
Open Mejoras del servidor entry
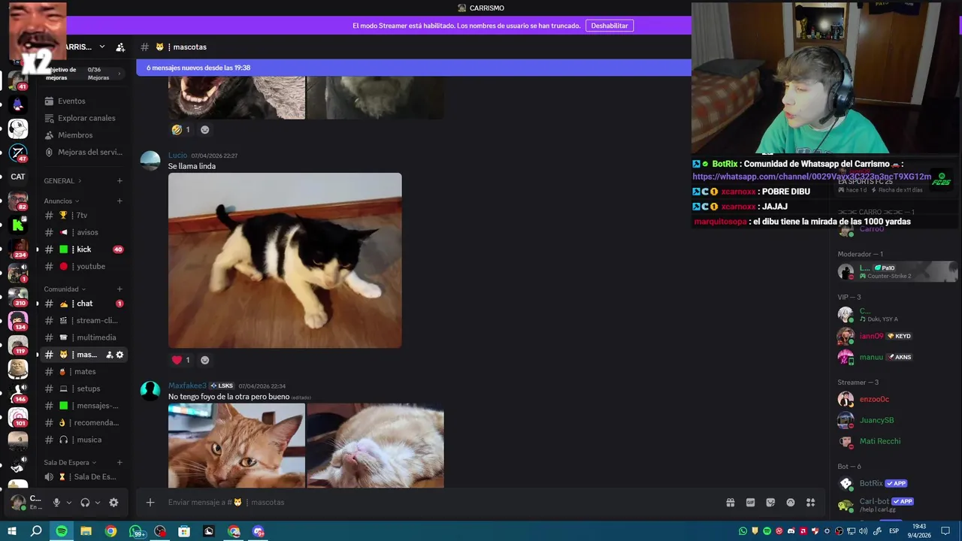tap(89, 152)
